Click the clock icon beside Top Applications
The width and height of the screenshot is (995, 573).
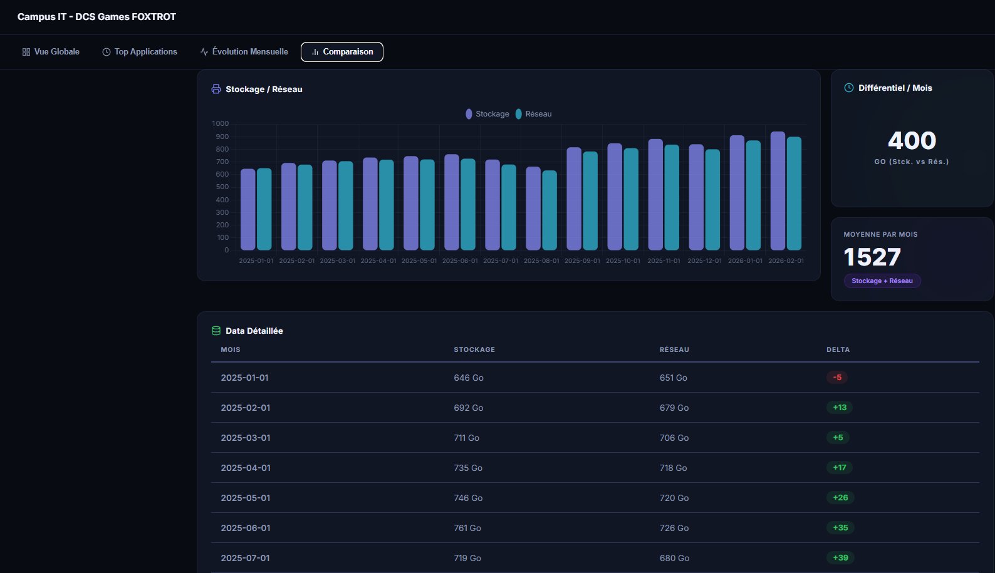(x=107, y=52)
